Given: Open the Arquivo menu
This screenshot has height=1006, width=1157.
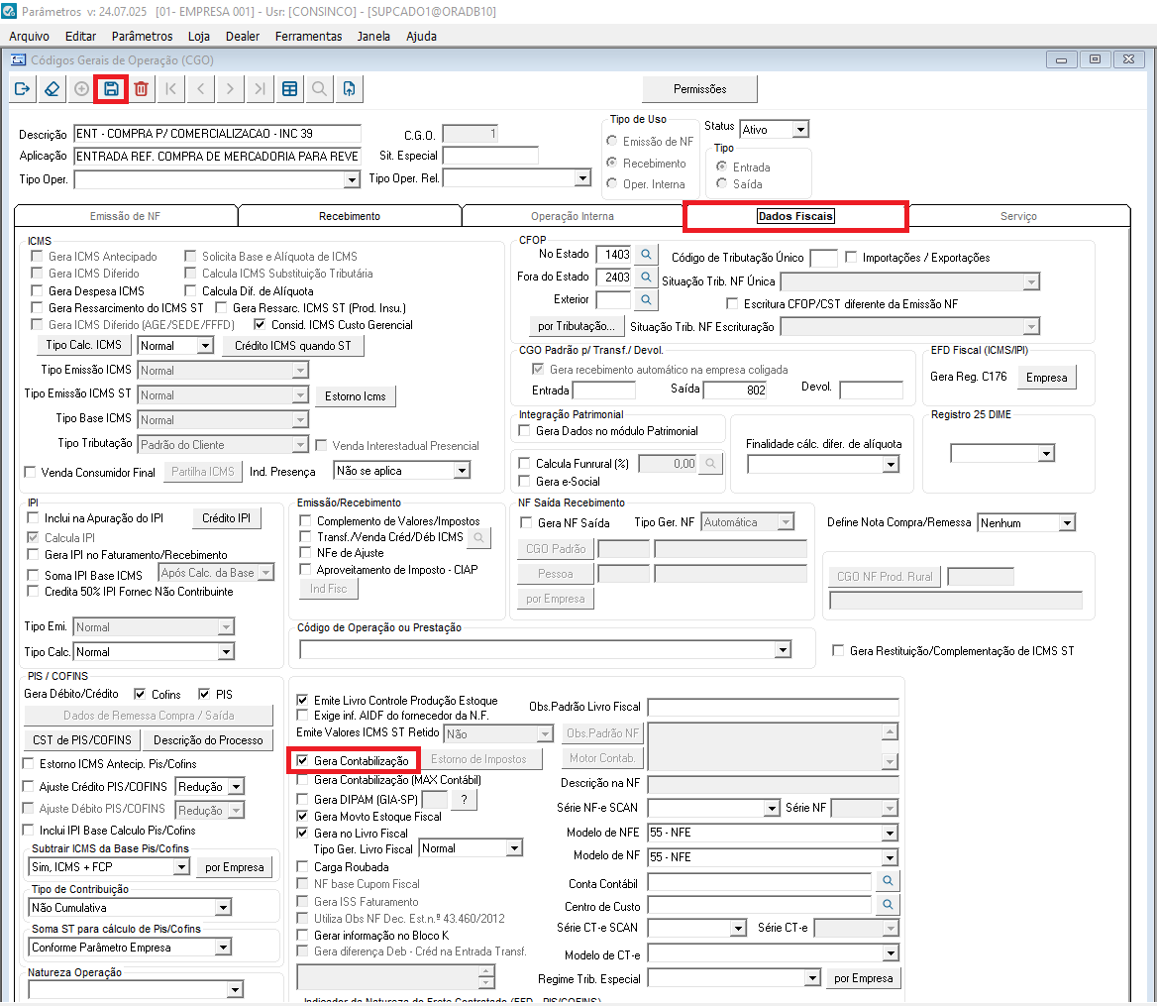Looking at the screenshot, I should click(x=29, y=36).
